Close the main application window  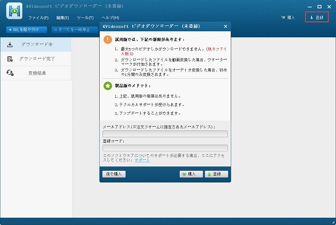click(x=329, y=7)
